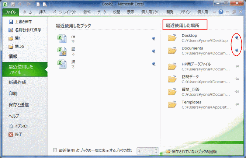Image resolution: width=246 pixels, height=158 pixels.
Task: Enable 最近使用したブックの一覧に表示する checkbox
Action: (x=55, y=150)
